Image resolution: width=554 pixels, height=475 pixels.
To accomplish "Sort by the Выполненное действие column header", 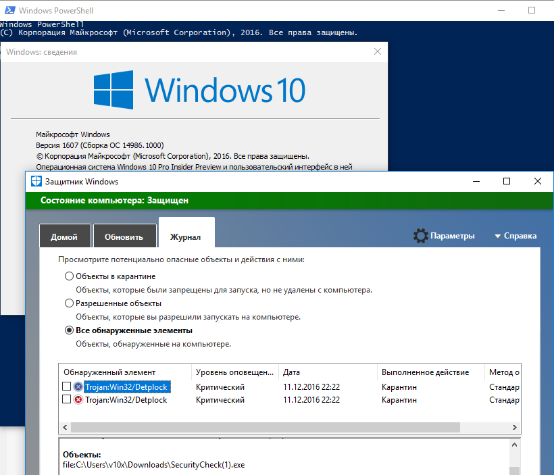I will [x=430, y=372].
